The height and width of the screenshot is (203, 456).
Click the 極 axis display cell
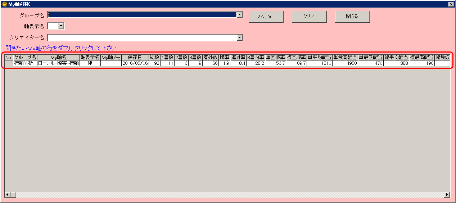point(90,63)
